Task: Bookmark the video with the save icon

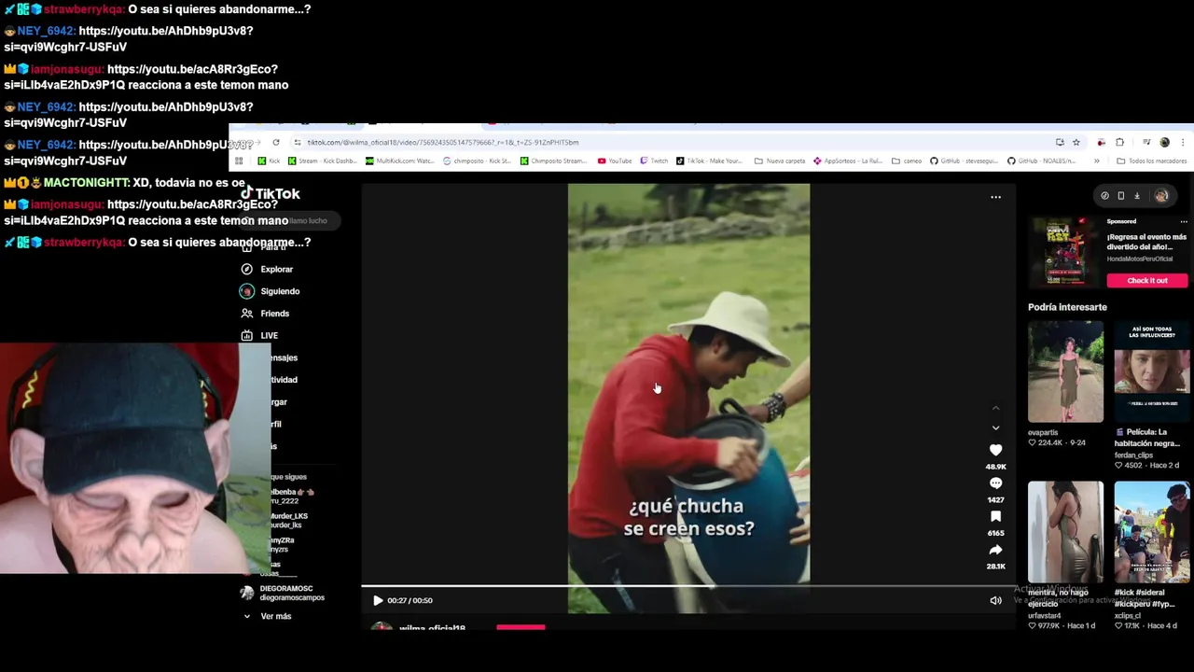Action: click(x=995, y=516)
